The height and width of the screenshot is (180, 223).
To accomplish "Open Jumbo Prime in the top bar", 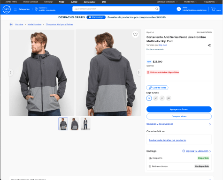I will coord(11,2).
